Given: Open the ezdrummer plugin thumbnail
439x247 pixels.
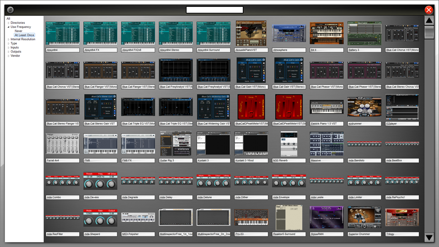Looking at the screenshot, I should coord(364,107).
